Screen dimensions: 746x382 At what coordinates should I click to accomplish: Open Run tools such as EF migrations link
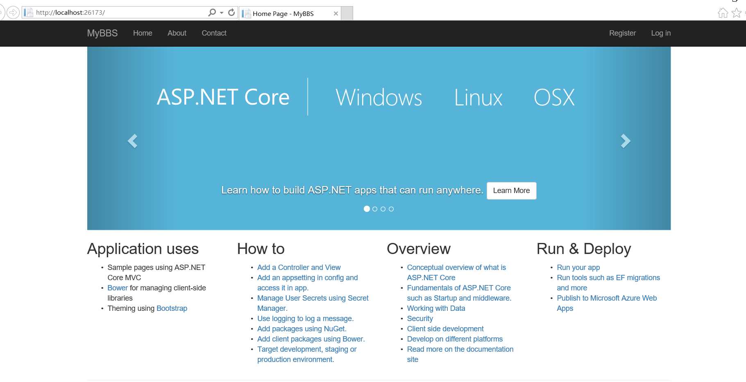[608, 283]
